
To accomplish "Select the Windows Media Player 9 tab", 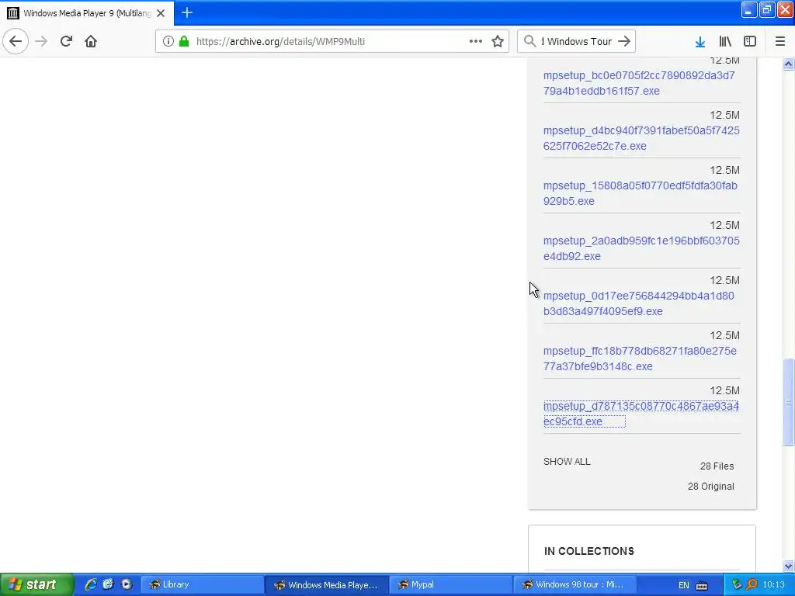I will click(x=87, y=13).
